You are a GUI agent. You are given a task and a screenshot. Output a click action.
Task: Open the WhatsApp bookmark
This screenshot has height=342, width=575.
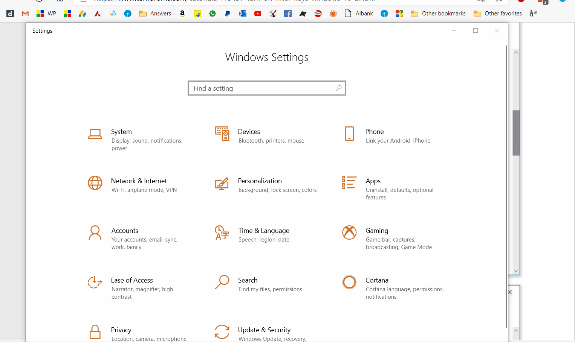click(x=213, y=14)
